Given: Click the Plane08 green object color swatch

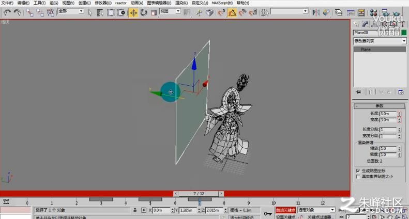Looking at the screenshot, I should (x=404, y=33).
